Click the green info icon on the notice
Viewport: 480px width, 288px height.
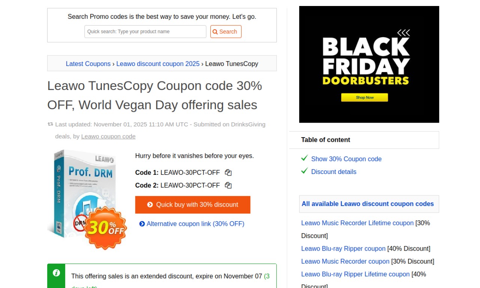click(56, 273)
